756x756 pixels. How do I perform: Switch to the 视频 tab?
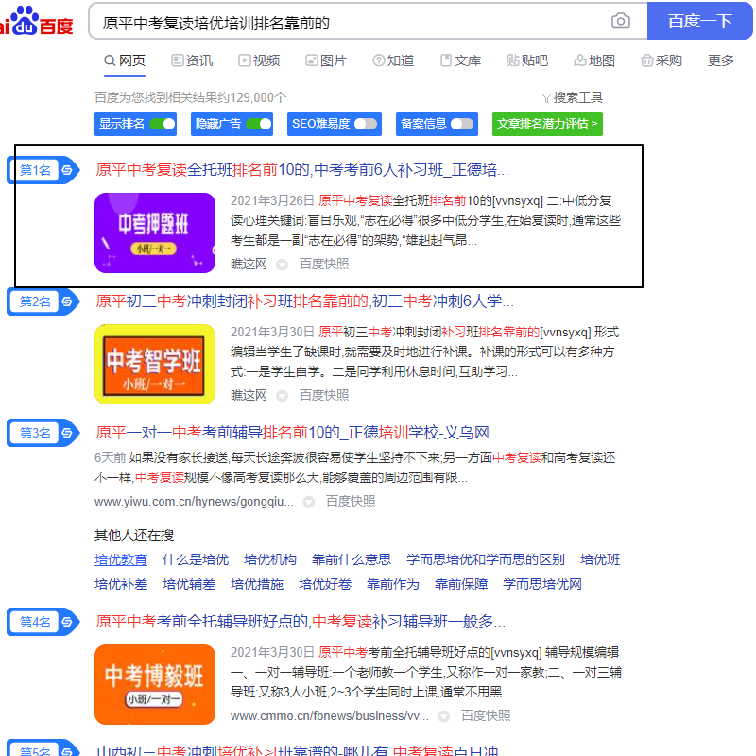click(259, 60)
